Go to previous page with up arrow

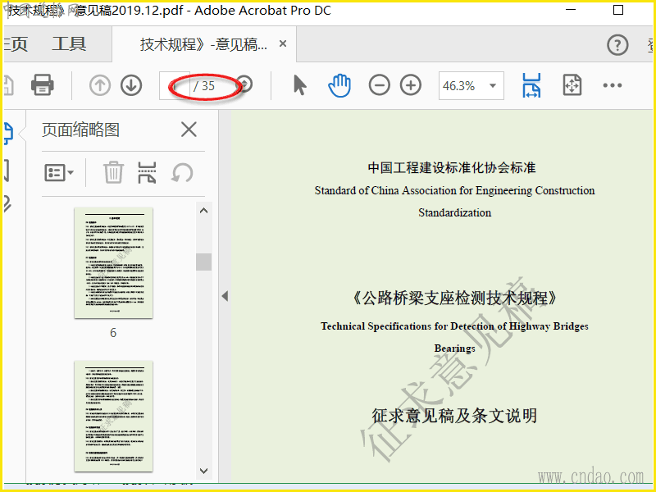point(100,85)
